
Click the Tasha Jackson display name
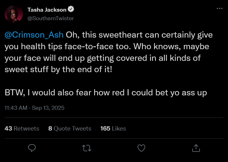pos(47,10)
